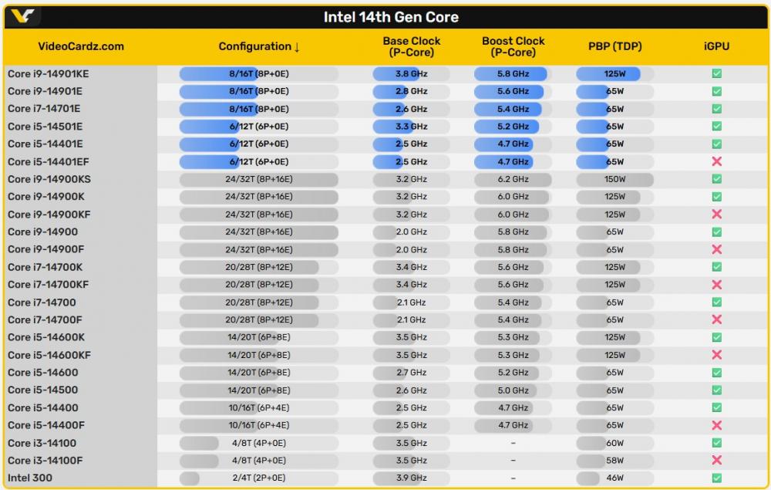The image size is (771, 490).
Task: Click iGPU check mark for Core i9-14900KS
Action: (x=717, y=179)
